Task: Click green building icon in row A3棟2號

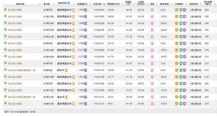Action: pos(181,83)
